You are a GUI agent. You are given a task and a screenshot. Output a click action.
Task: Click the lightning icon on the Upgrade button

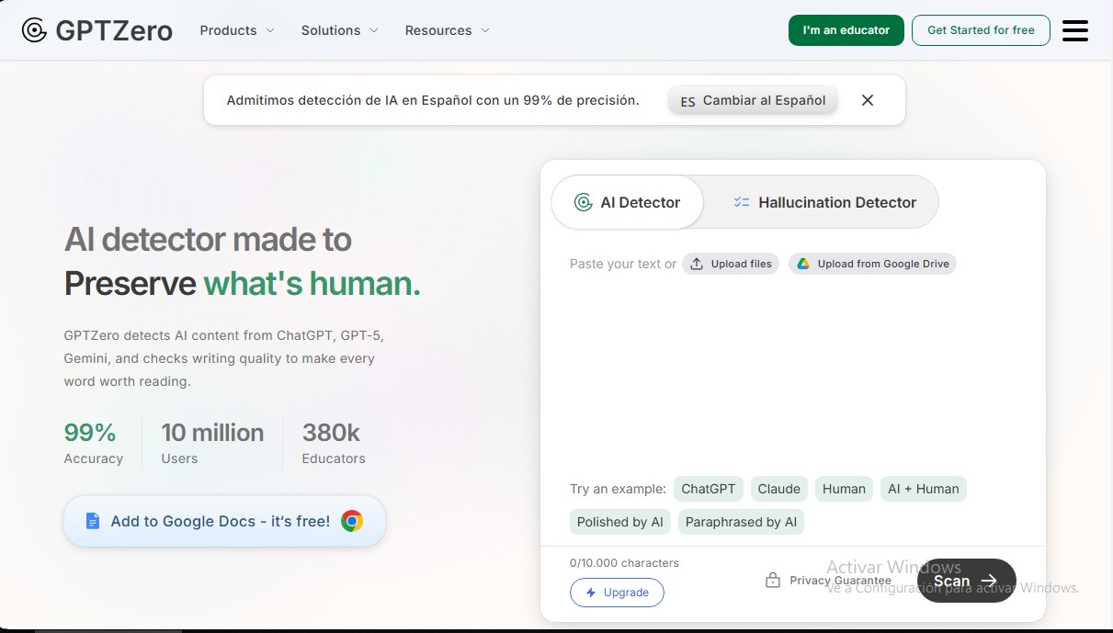(x=591, y=593)
